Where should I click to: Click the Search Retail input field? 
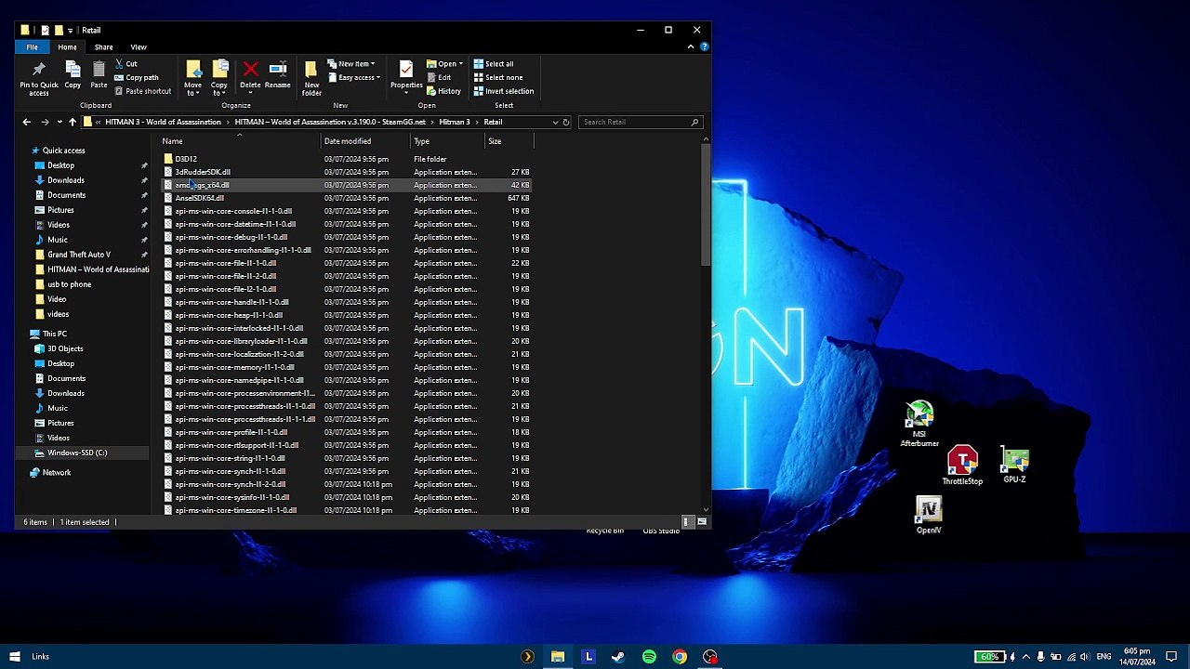point(634,122)
